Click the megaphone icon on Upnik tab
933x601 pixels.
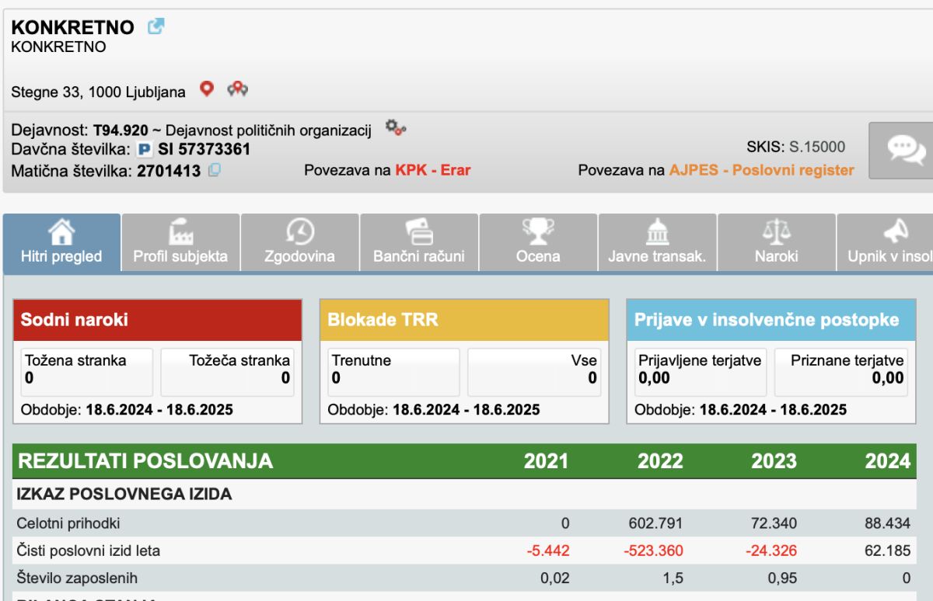coord(896,231)
